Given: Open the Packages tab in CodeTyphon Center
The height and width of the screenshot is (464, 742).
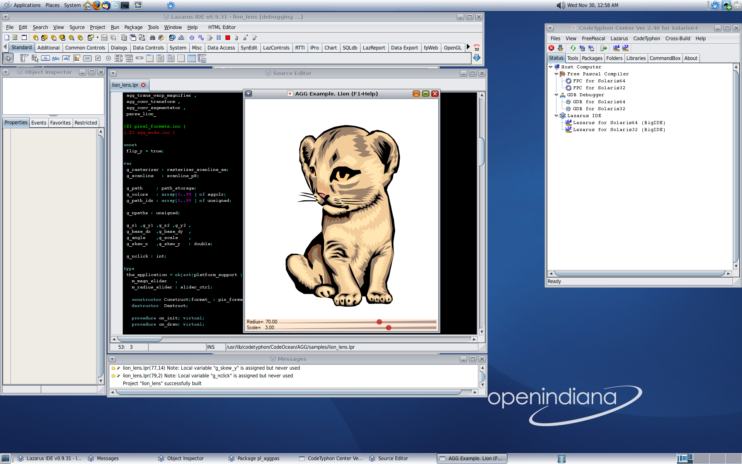Looking at the screenshot, I should coord(592,58).
